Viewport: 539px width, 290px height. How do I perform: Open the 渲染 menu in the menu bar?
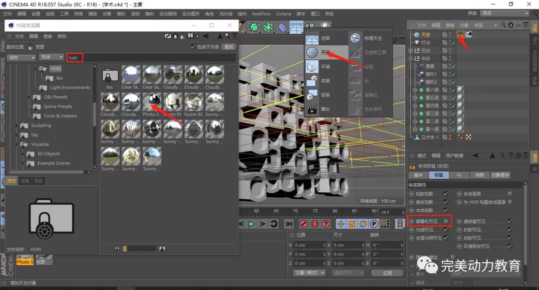point(135,14)
